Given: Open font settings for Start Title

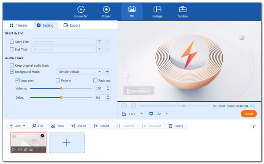Looking at the screenshot, I should (x=99, y=42).
